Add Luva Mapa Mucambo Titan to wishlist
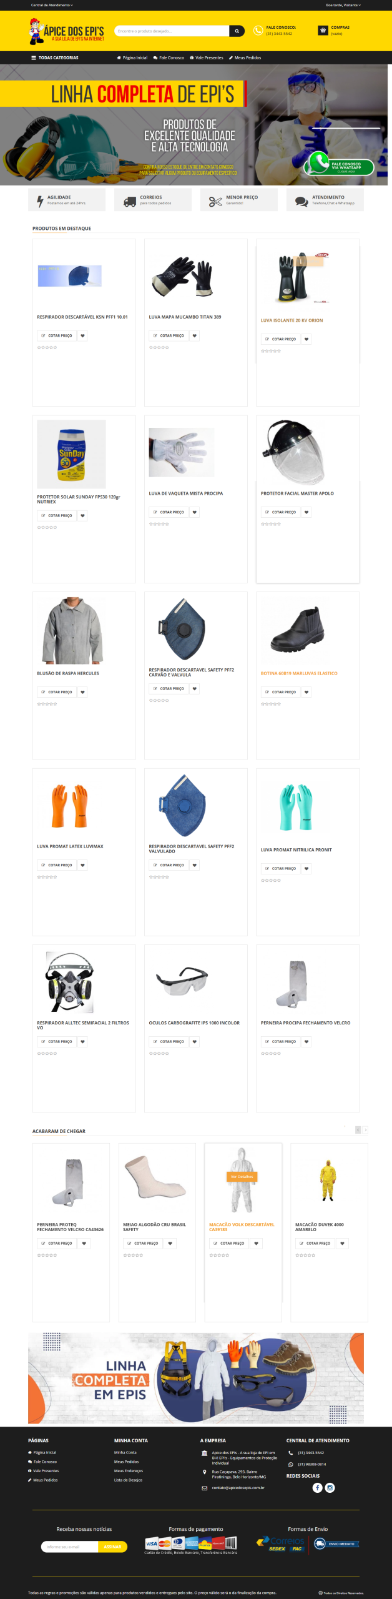The image size is (392, 1599). pyautogui.click(x=195, y=336)
